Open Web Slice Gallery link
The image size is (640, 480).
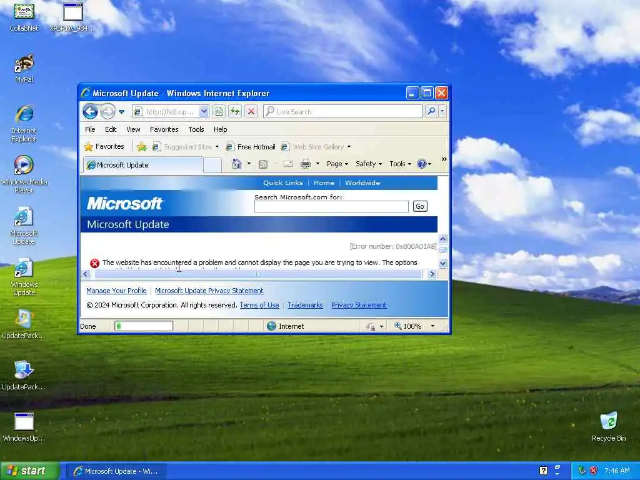coord(313,146)
